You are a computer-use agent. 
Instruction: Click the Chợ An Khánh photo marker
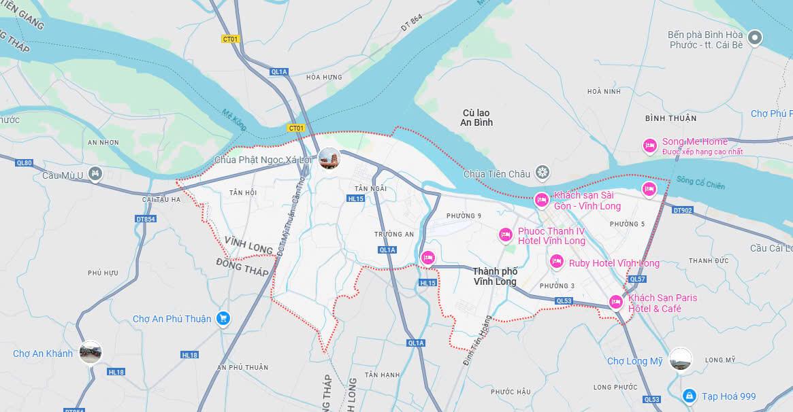click(91, 352)
